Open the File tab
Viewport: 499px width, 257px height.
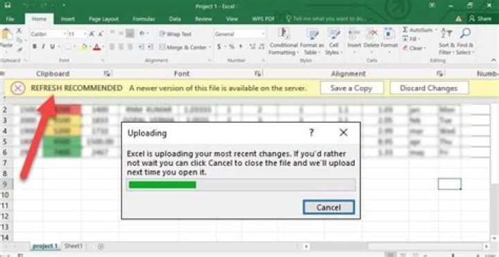click(10, 19)
